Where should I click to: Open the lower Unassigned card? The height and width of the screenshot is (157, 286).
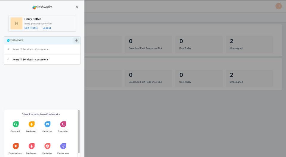click(250, 78)
